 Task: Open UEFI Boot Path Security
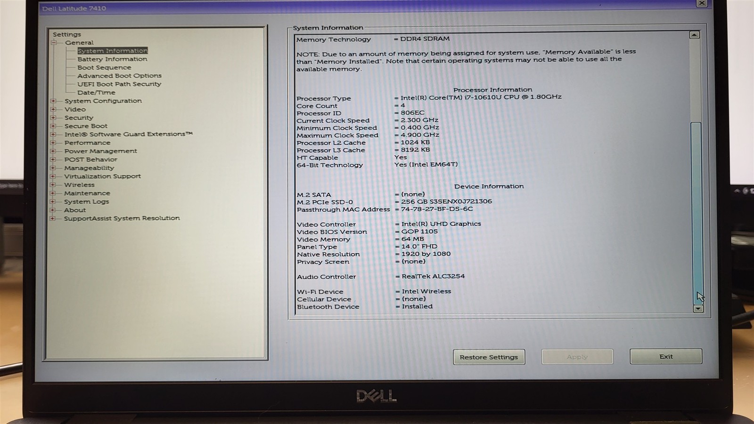119,84
